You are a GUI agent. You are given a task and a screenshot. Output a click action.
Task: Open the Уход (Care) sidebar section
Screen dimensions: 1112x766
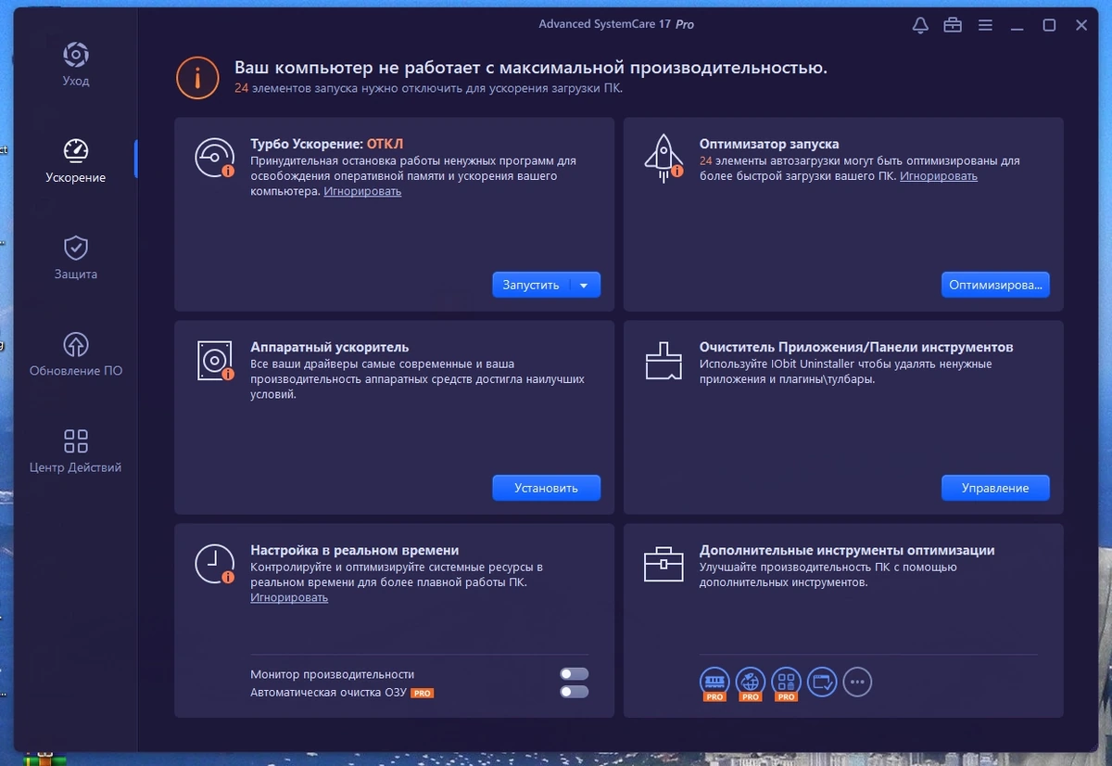76,63
